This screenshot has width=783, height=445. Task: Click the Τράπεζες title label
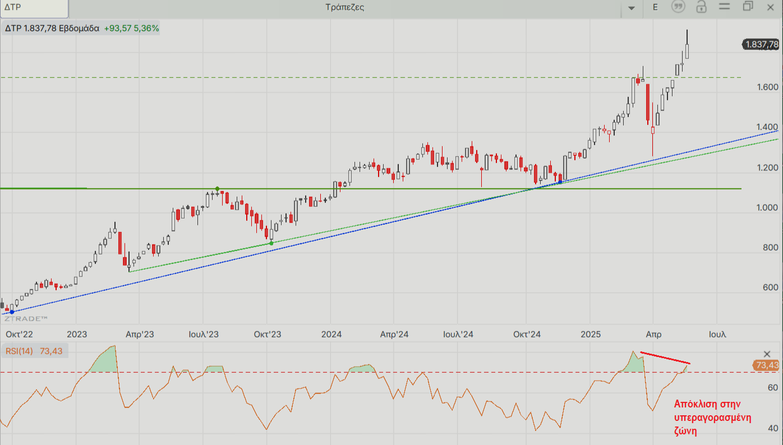click(x=344, y=7)
